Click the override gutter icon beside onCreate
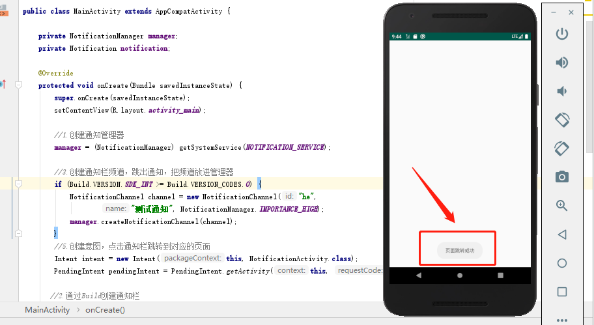Screen dimensions: 594x325 pyautogui.click(x=3, y=84)
